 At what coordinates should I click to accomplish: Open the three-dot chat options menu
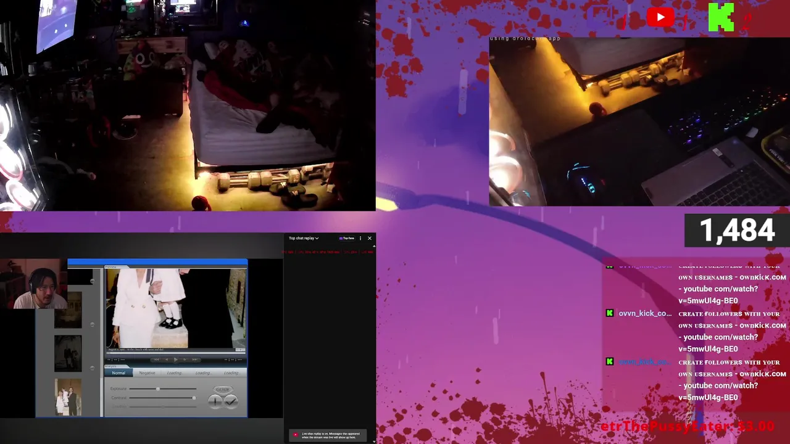coord(360,238)
